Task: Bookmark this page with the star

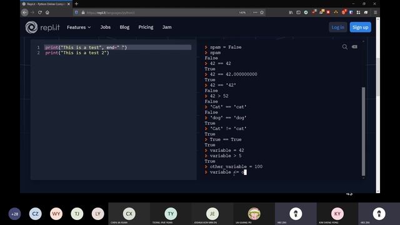Action: point(262,12)
